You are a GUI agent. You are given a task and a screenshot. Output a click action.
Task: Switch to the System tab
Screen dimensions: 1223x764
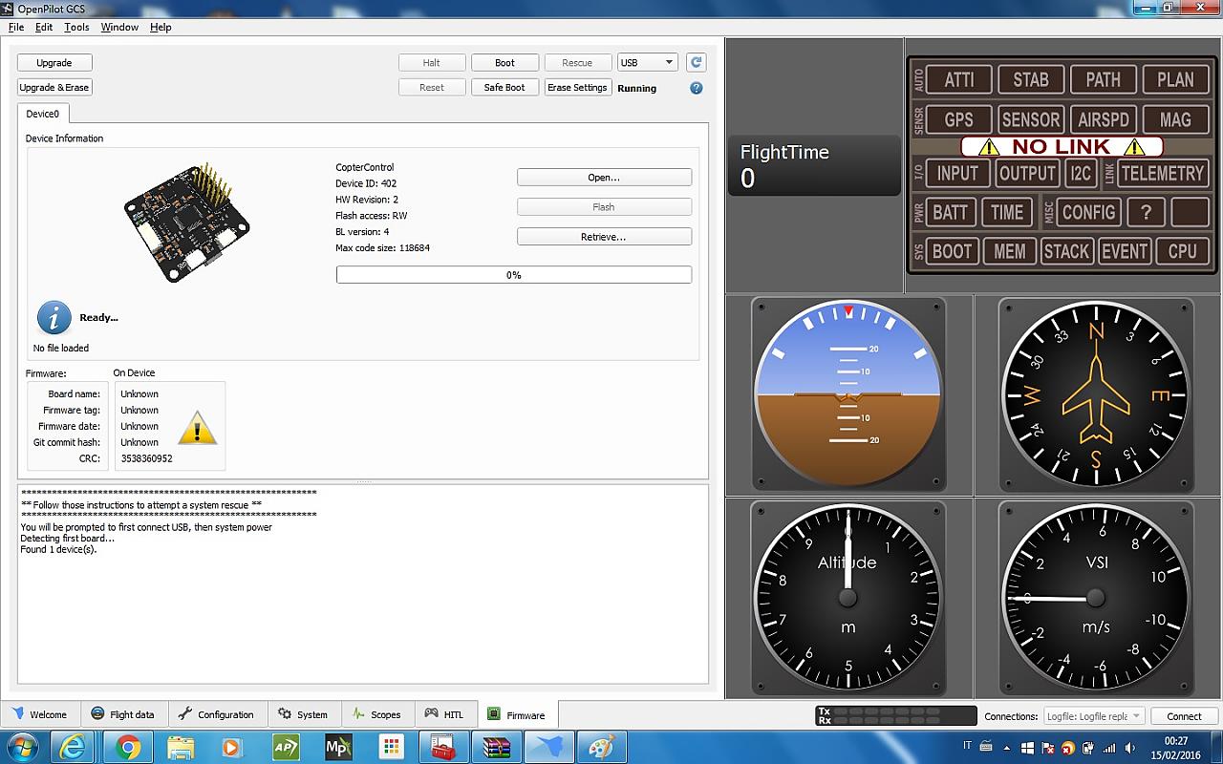point(303,714)
